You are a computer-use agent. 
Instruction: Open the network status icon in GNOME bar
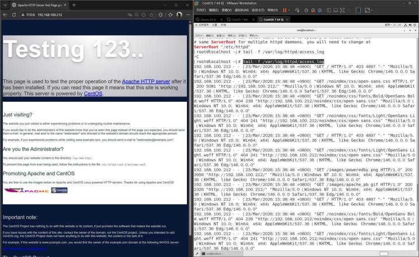point(406,25)
